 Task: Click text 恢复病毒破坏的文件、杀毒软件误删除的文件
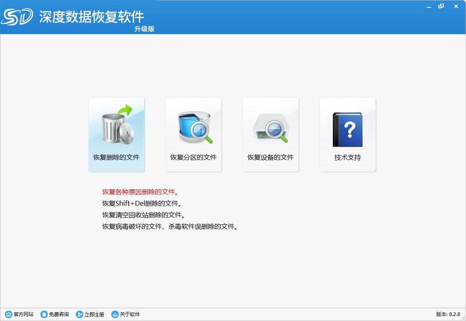click(x=170, y=227)
